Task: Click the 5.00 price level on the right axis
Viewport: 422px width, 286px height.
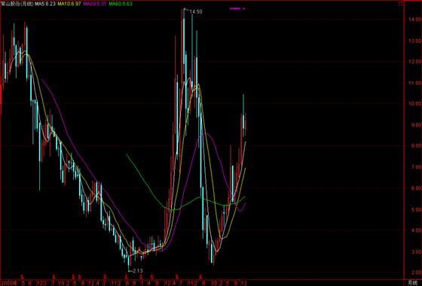Action: (x=414, y=209)
